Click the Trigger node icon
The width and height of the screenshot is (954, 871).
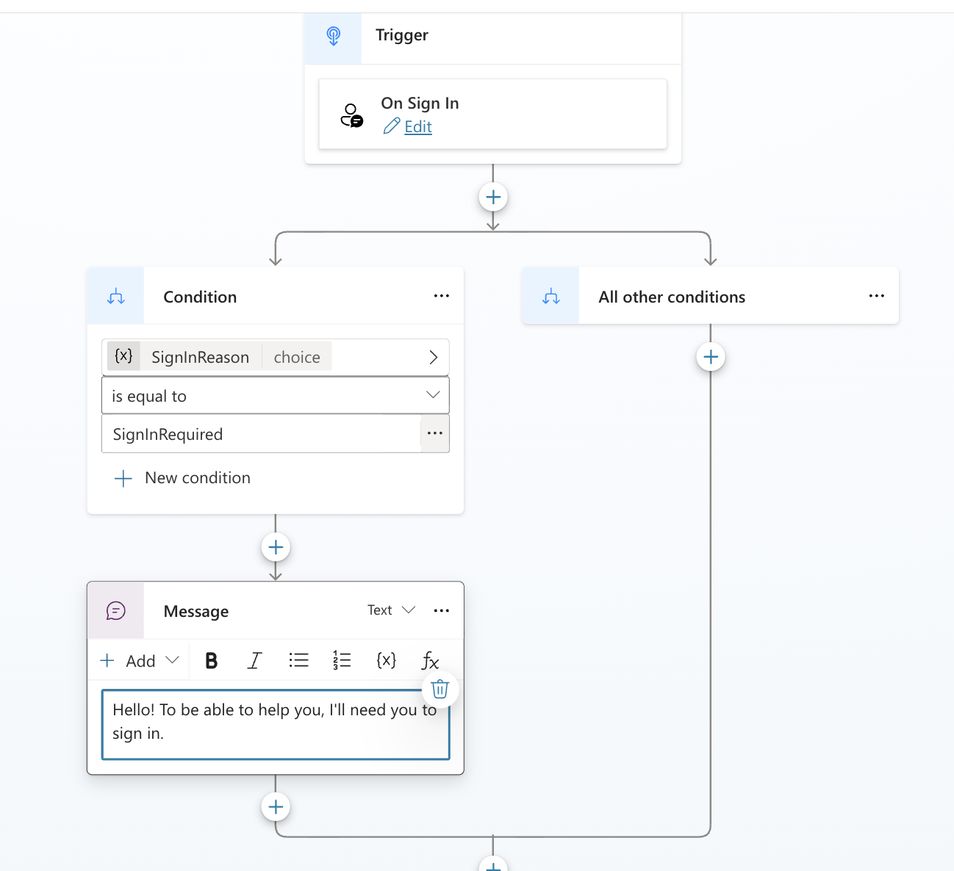(334, 36)
